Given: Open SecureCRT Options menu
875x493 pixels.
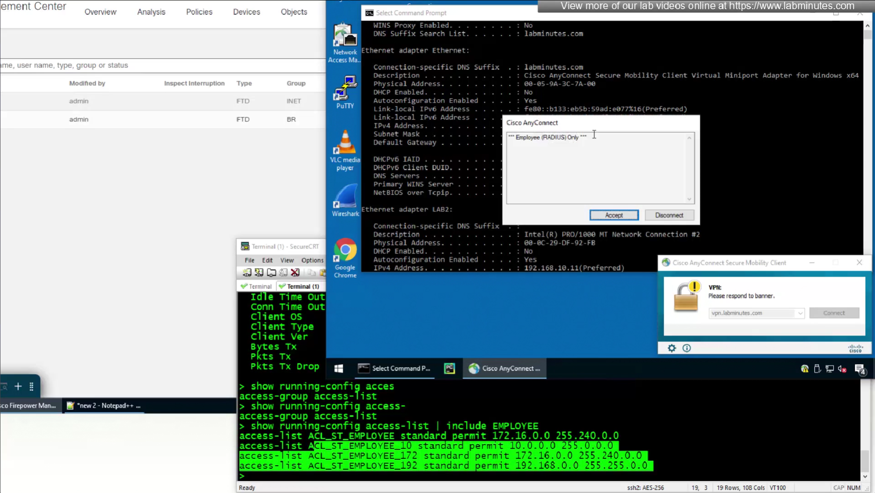Looking at the screenshot, I should click(312, 260).
